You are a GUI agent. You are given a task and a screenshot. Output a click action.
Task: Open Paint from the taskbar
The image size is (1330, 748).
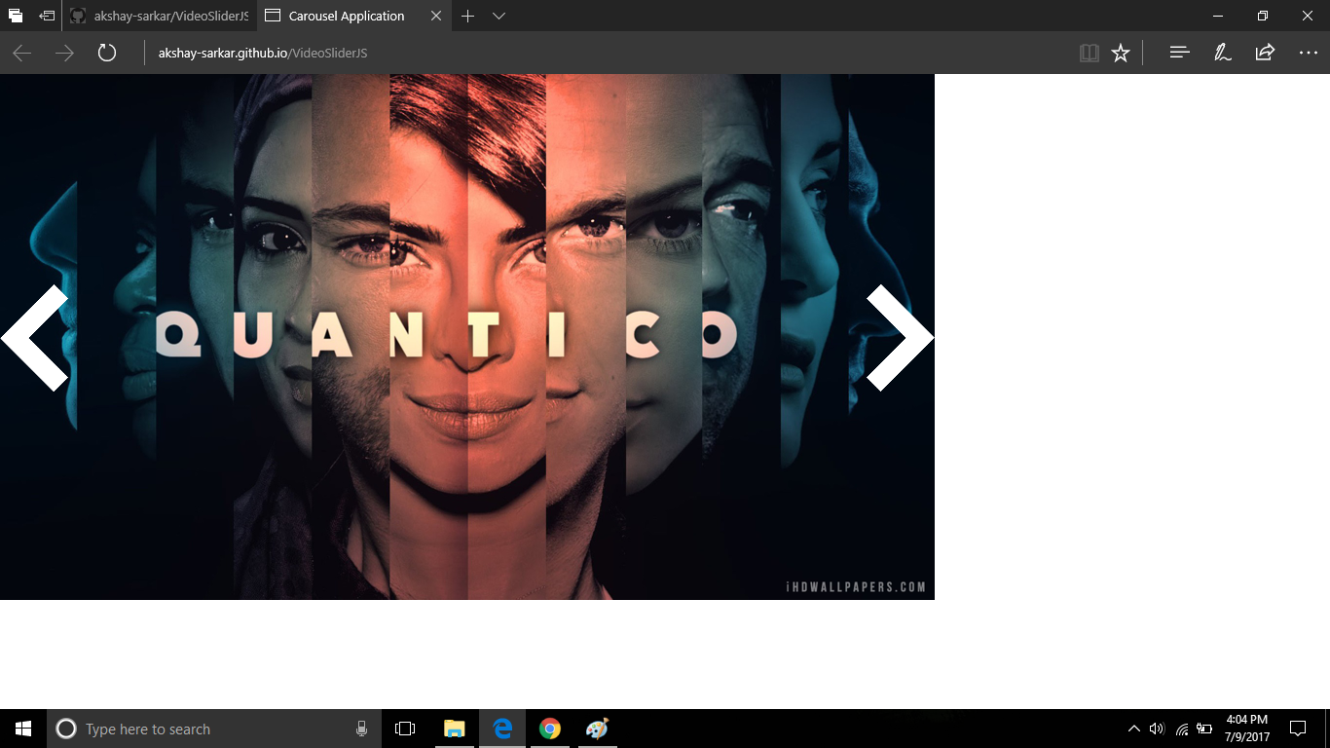(597, 729)
